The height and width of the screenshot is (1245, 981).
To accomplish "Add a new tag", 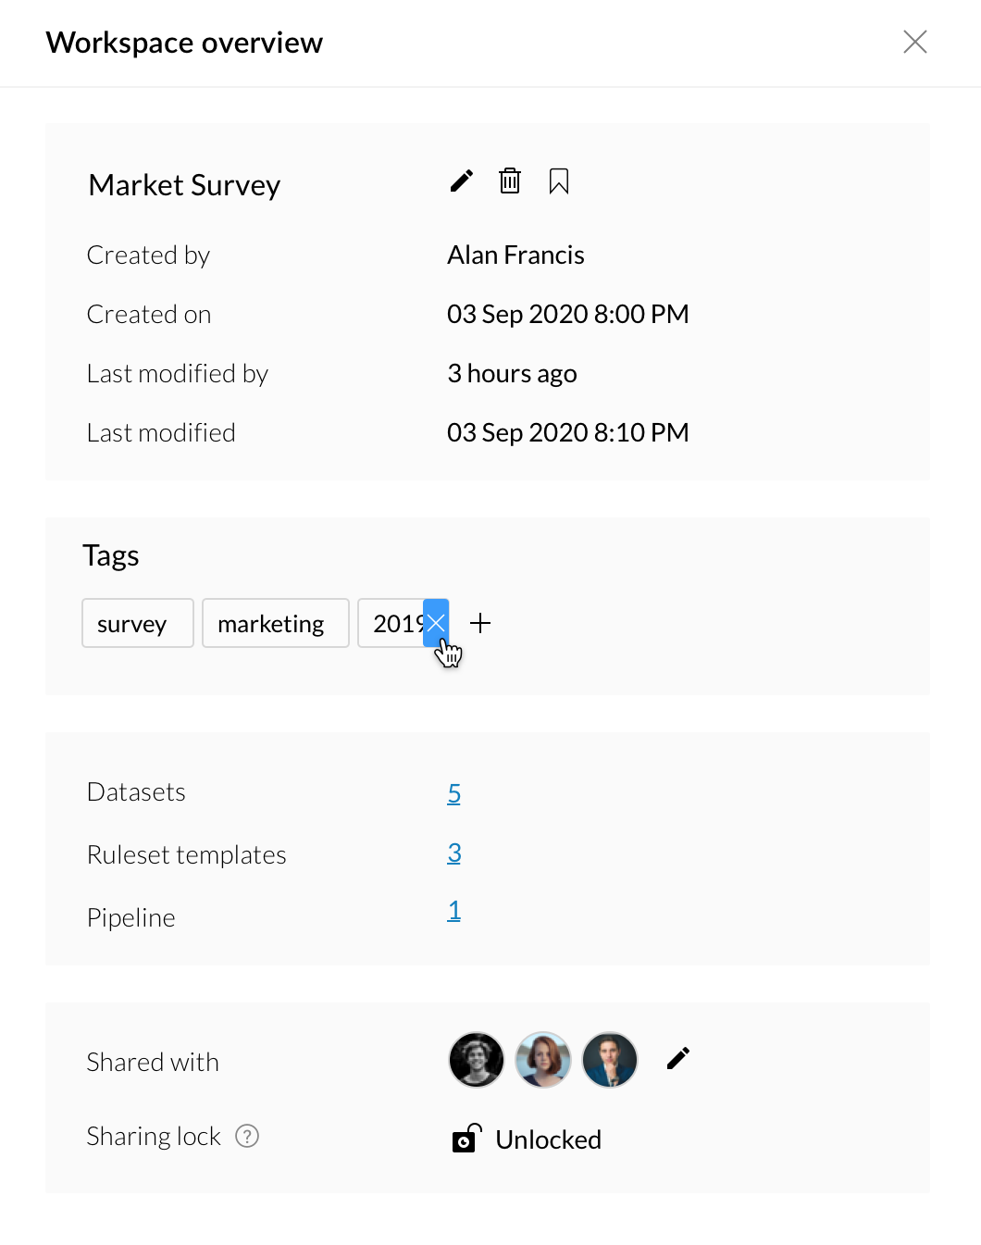I will pos(480,623).
